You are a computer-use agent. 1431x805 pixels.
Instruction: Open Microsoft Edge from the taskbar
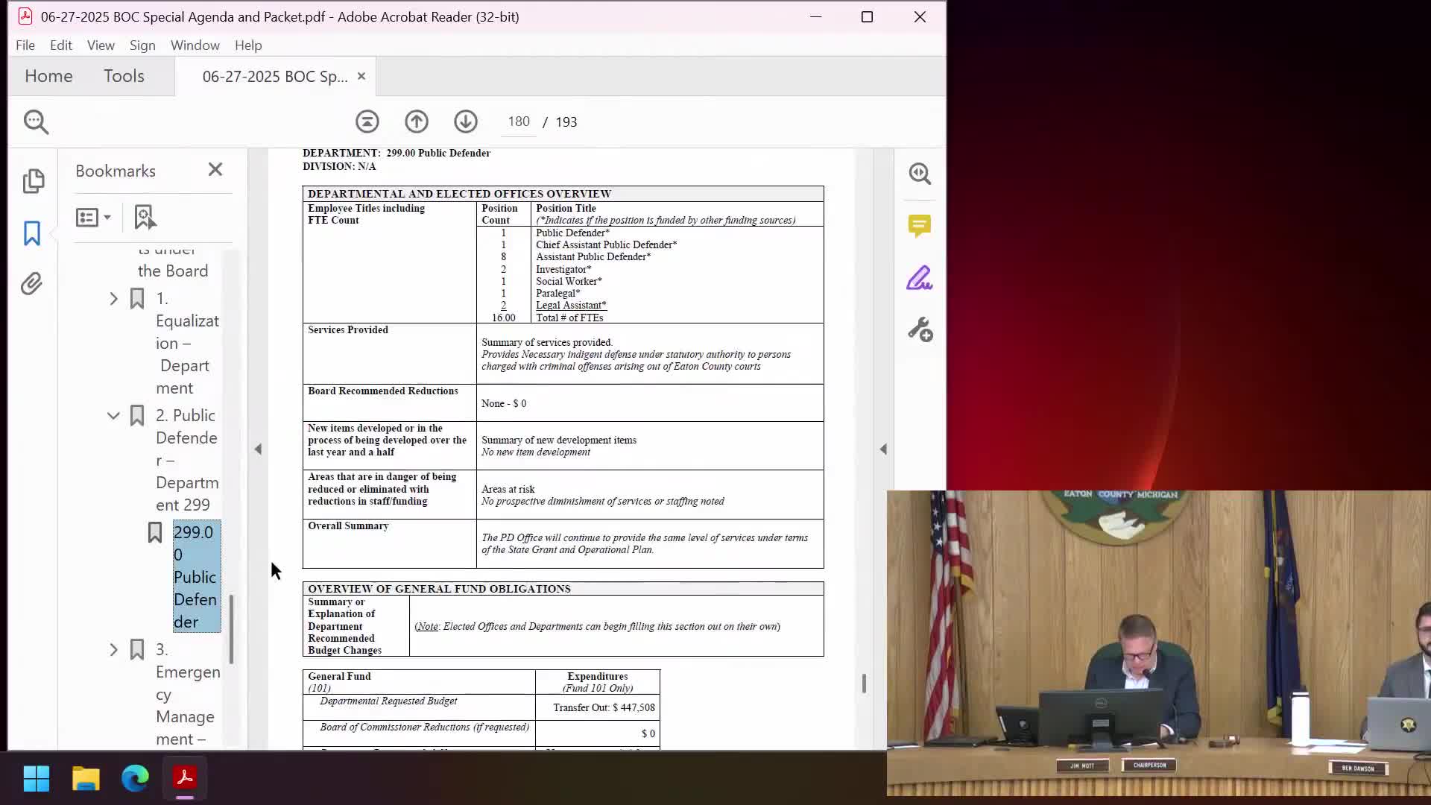coord(135,778)
